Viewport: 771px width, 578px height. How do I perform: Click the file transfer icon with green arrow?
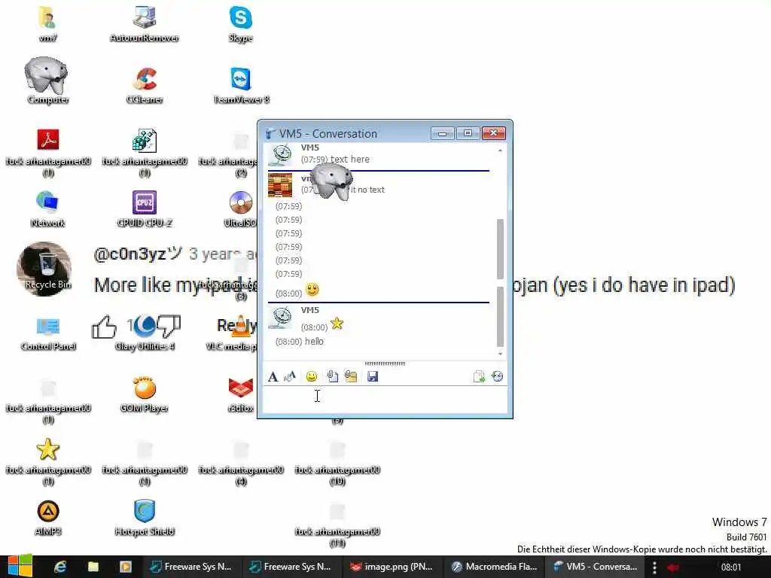point(479,376)
